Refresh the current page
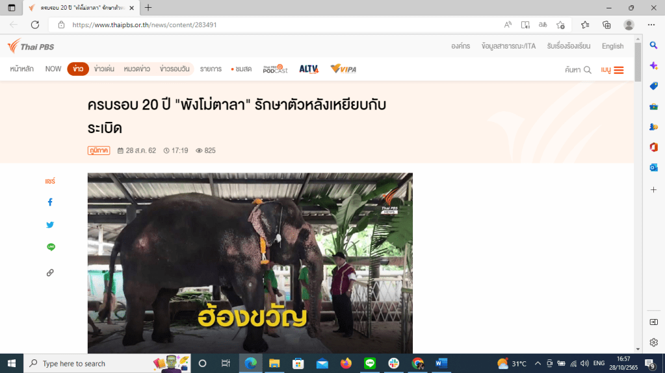This screenshot has height=373, width=665. pos(35,25)
